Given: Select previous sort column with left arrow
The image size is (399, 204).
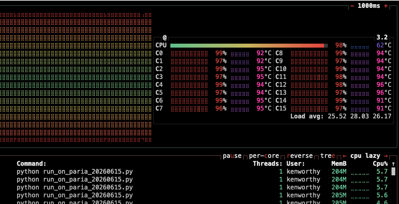Looking at the screenshot, I should [x=344, y=156].
